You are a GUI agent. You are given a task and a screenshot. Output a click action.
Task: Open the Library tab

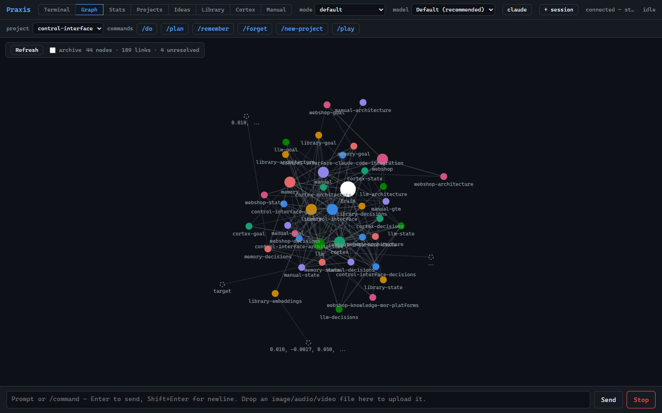pos(213,10)
